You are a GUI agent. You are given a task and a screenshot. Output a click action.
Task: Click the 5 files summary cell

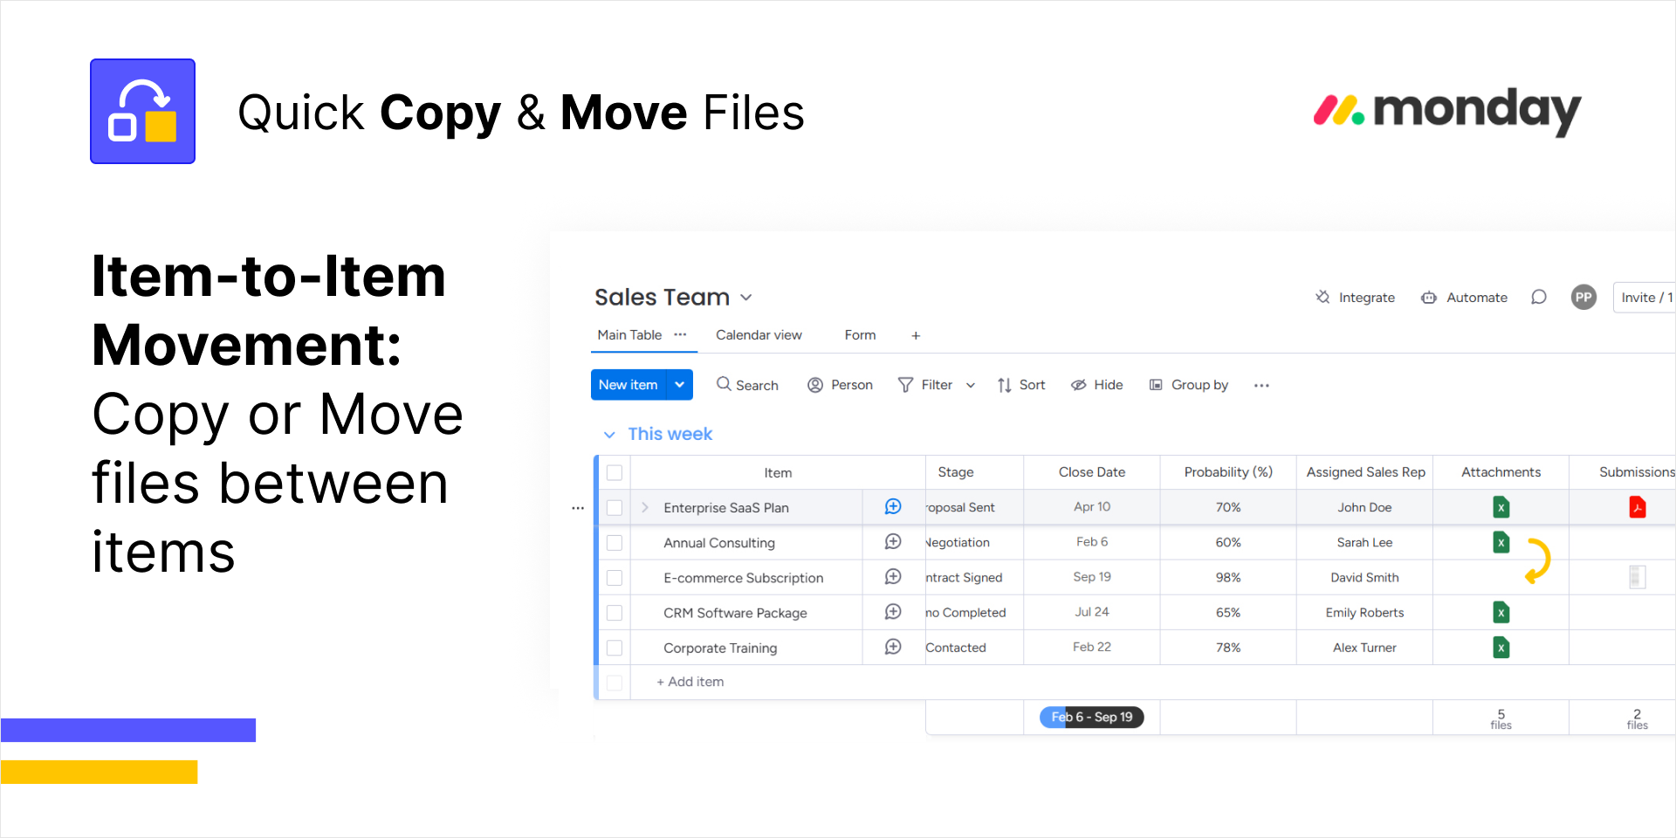pyautogui.click(x=1501, y=718)
